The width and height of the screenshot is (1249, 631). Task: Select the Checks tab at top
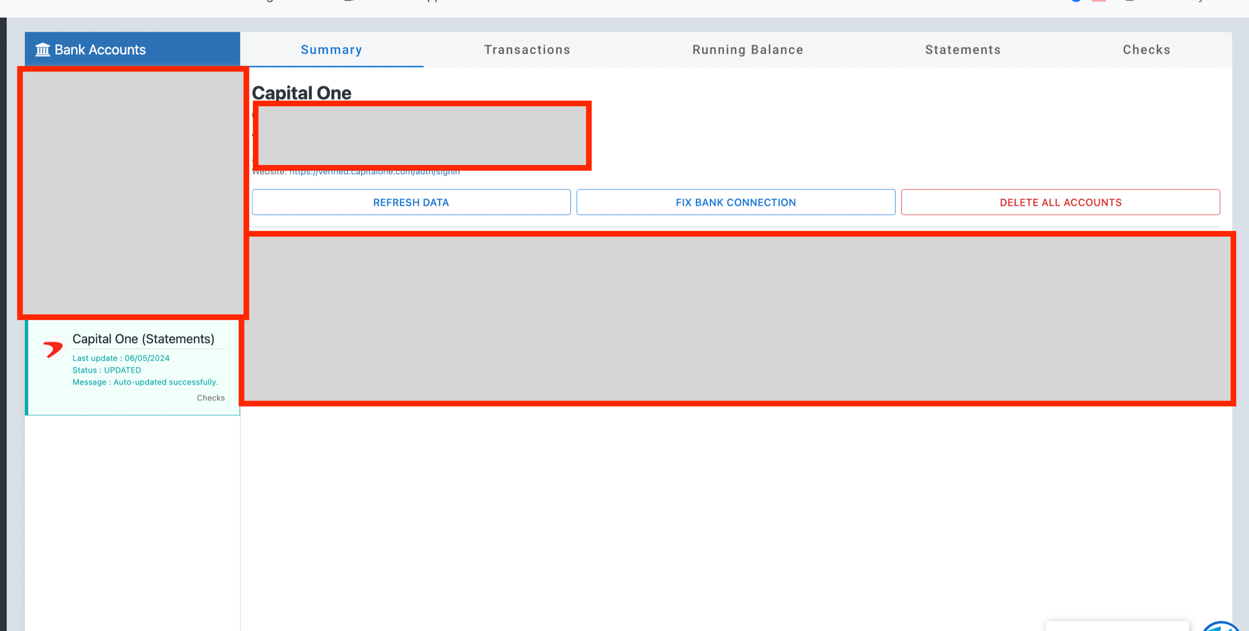point(1146,50)
